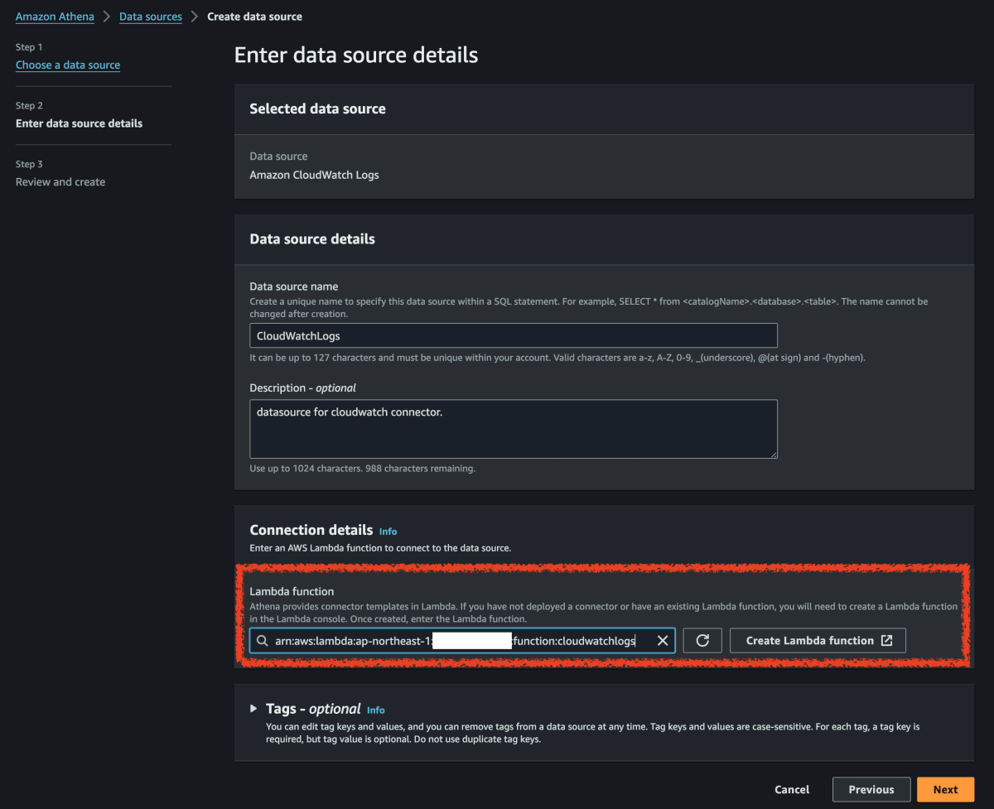Expand the Tags optional section

pyautogui.click(x=254, y=709)
